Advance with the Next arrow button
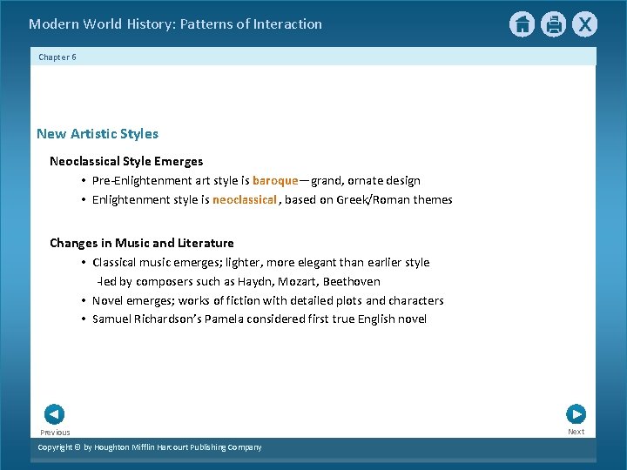The image size is (627, 470). [x=576, y=414]
